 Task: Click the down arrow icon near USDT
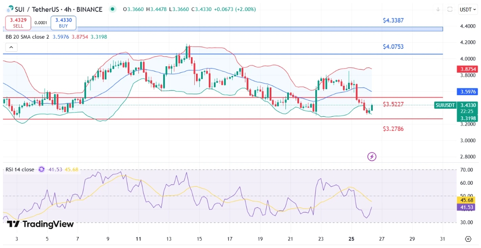tap(438, 9)
